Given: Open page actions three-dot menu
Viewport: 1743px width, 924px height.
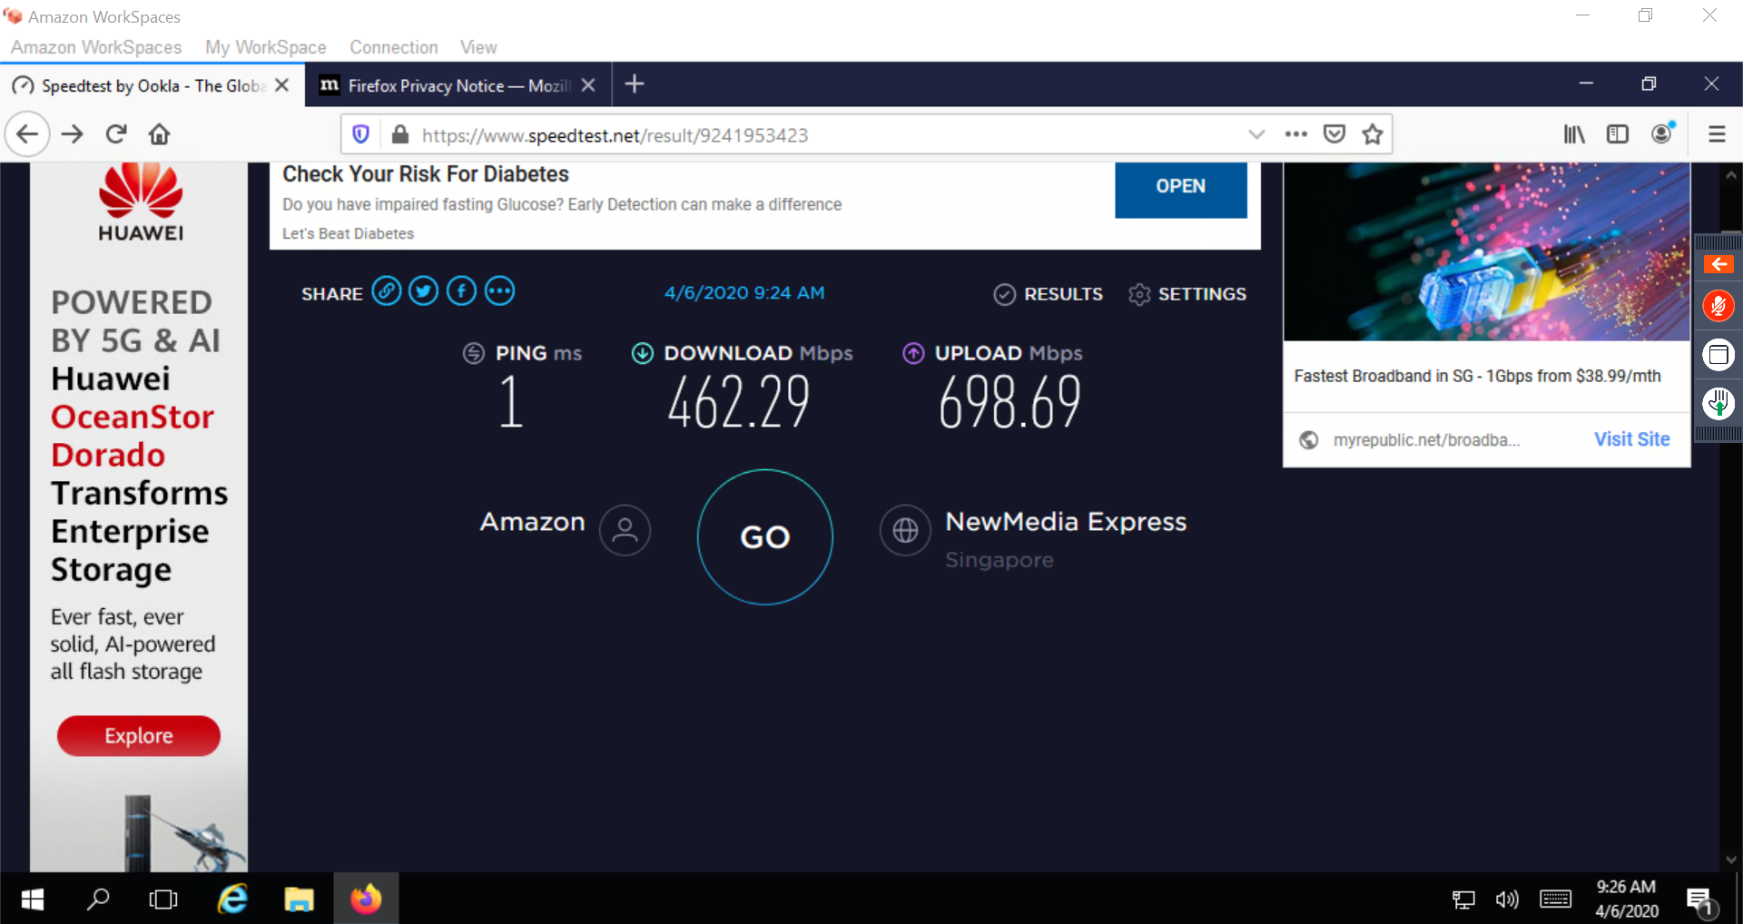Looking at the screenshot, I should [x=1295, y=134].
